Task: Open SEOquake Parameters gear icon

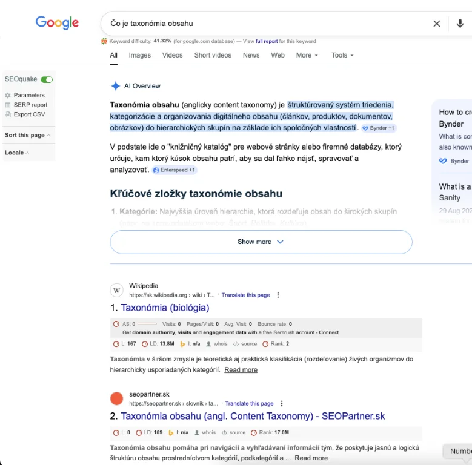Action: click(x=8, y=96)
